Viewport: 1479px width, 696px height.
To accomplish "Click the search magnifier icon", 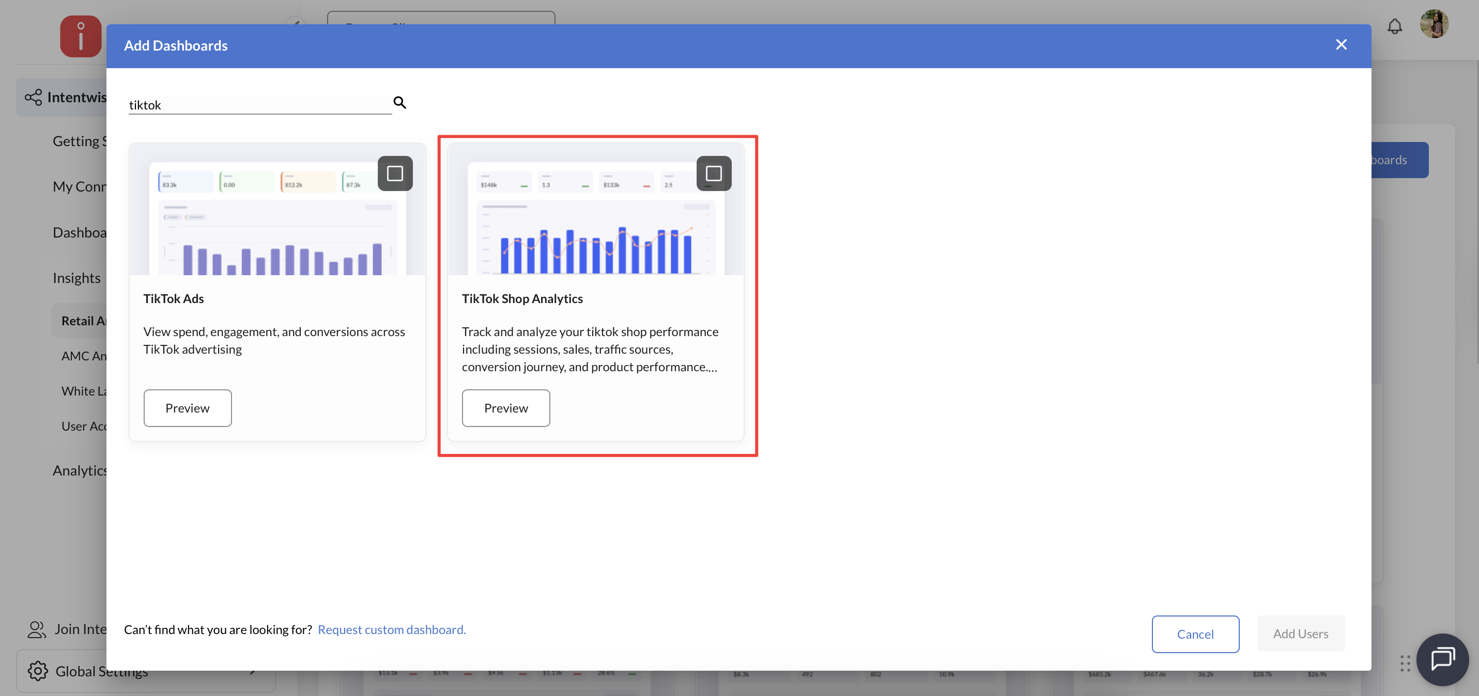I will 399,103.
